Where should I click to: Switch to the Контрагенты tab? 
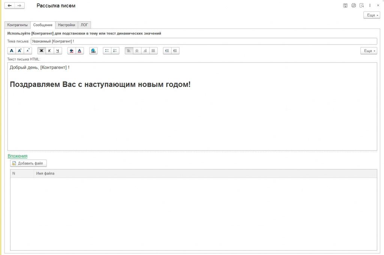(x=17, y=25)
